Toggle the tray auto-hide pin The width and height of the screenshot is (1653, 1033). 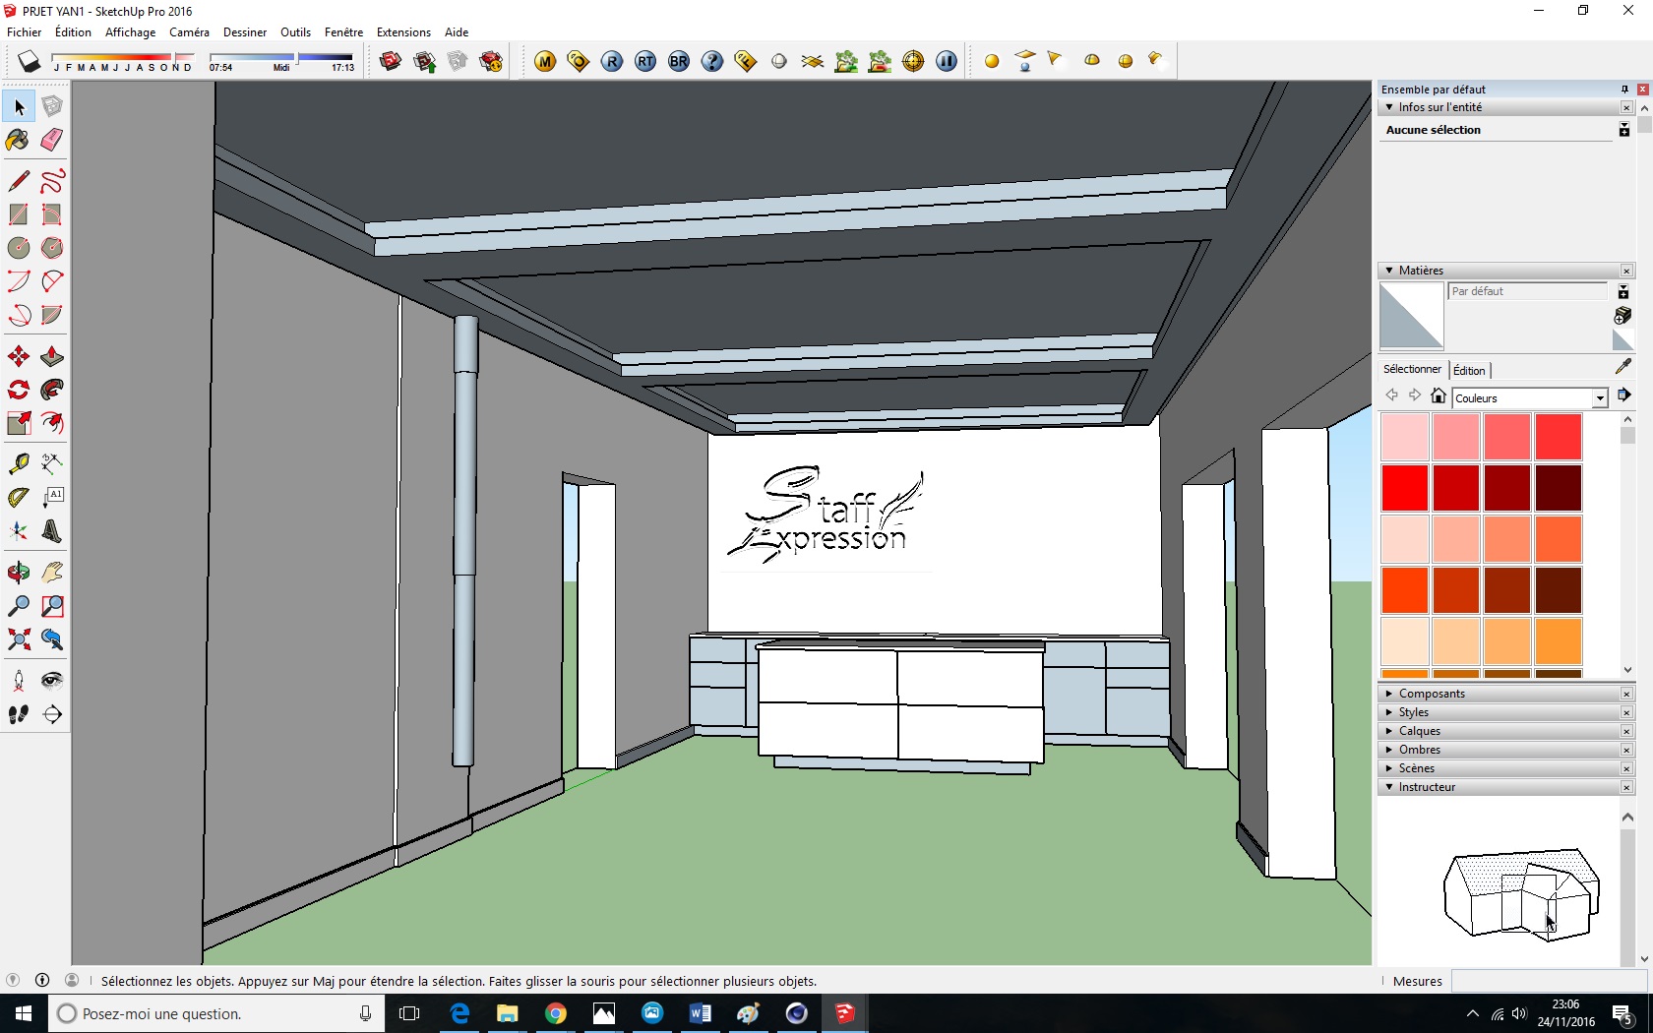(1624, 90)
